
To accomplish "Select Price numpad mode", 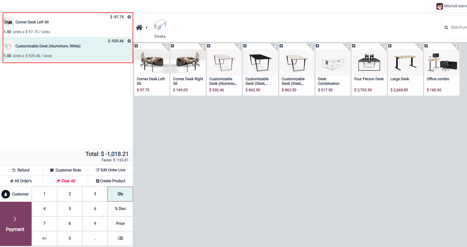I will [x=120, y=224].
